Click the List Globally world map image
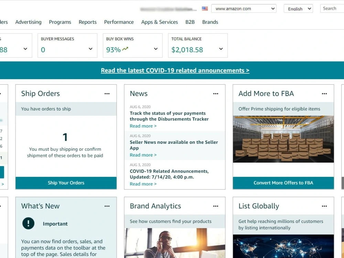The width and height of the screenshot is (344, 258). click(283, 246)
